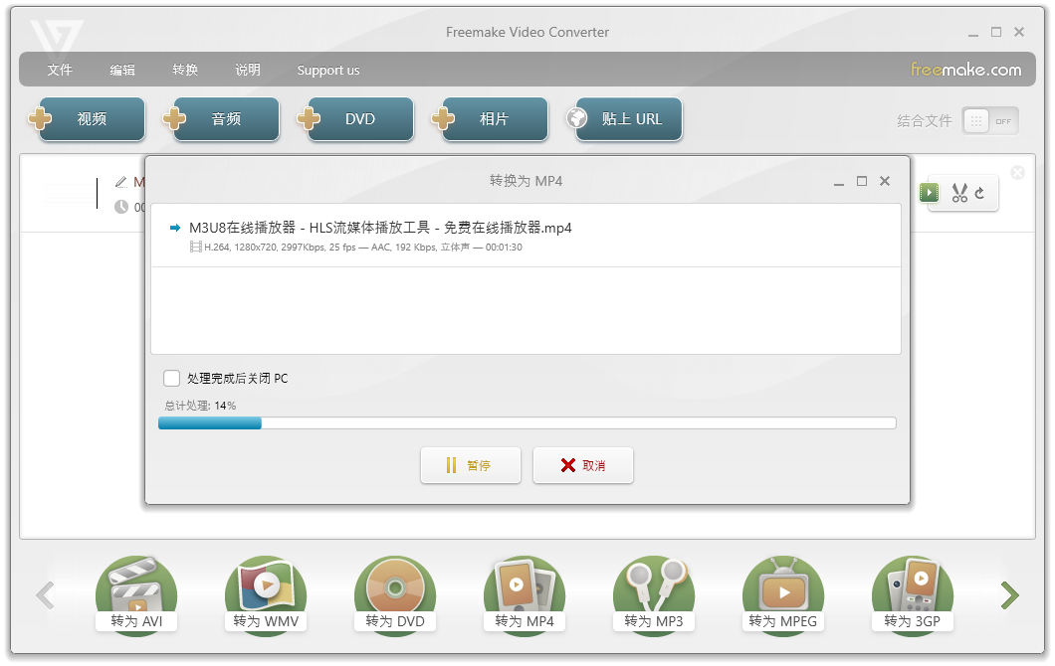Visit the freemake.com link
This screenshot has height=666, width=1055.
click(x=965, y=70)
